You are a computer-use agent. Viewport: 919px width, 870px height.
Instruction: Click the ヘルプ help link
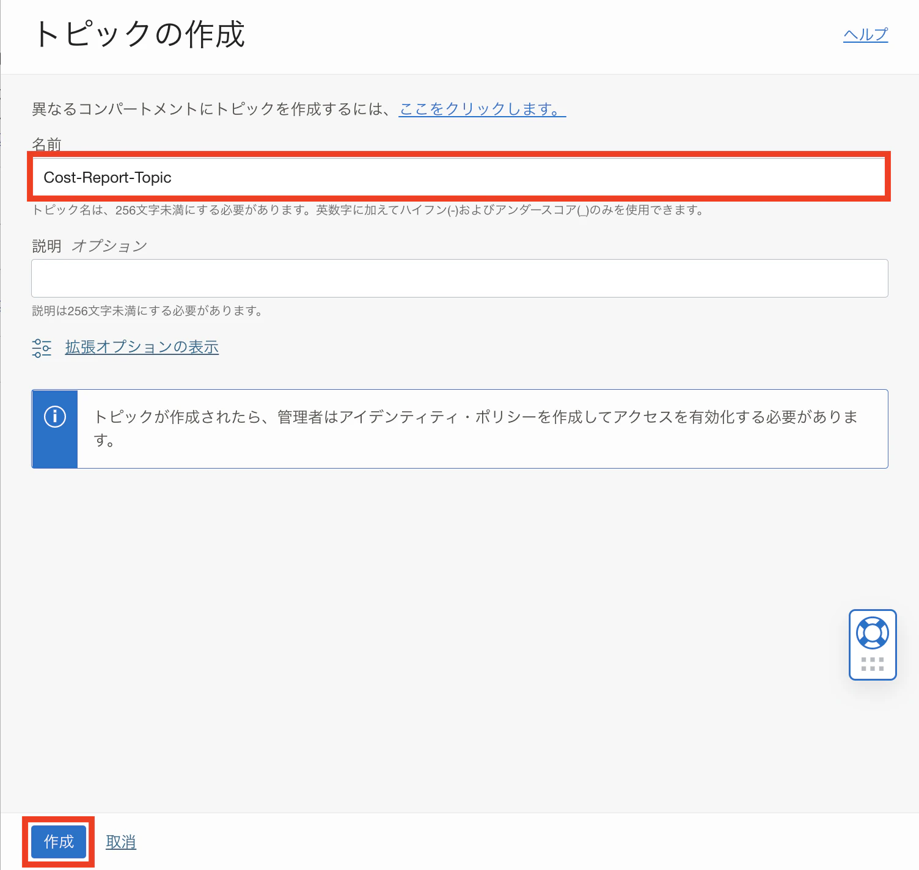[x=865, y=35]
